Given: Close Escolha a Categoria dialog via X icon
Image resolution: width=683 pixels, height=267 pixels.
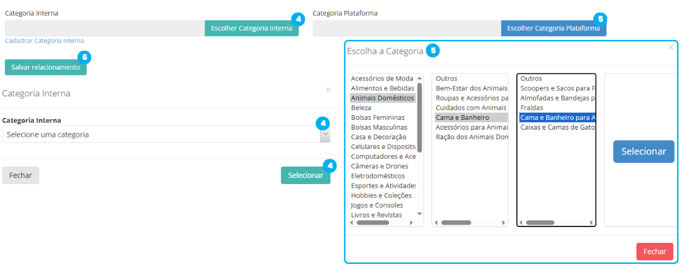Looking at the screenshot, I should pyautogui.click(x=671, y=47).
